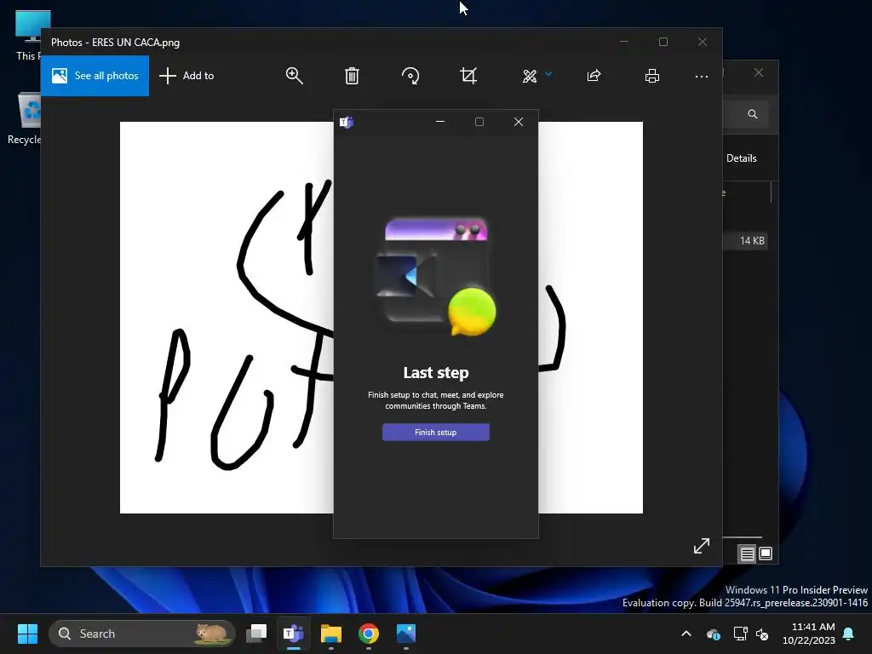Rotate the image with rotate icon
Screen dimensions: 872x654
410,76
